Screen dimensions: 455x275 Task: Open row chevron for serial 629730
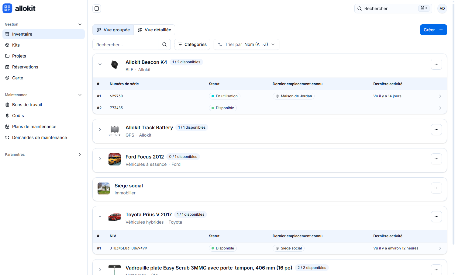pyautogui.click(x=440, y=96)
